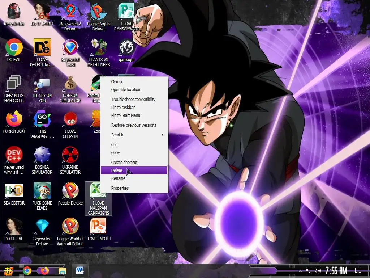Select the DO IT 64 BIT desktop shortcut
The image size is (370, 278).
pos(42,14)
